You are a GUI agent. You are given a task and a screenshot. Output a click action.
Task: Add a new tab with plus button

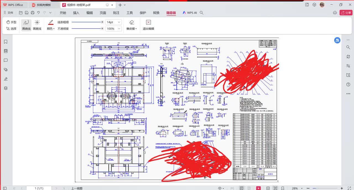point(120,5)
